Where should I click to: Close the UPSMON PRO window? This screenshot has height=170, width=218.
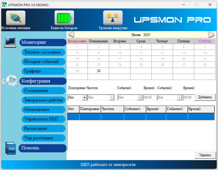click(210, 5)
